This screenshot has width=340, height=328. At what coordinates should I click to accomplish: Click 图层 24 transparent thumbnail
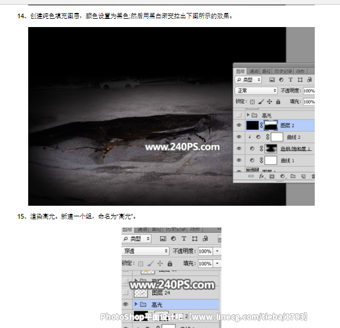point(141,293)
